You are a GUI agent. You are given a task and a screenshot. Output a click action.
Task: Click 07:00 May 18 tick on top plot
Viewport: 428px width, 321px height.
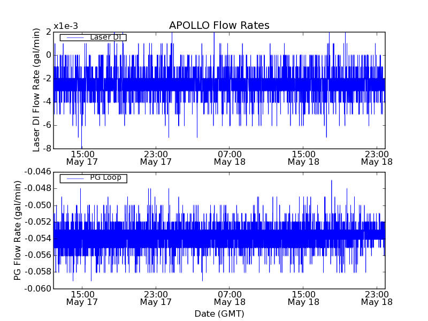(230, 157)
